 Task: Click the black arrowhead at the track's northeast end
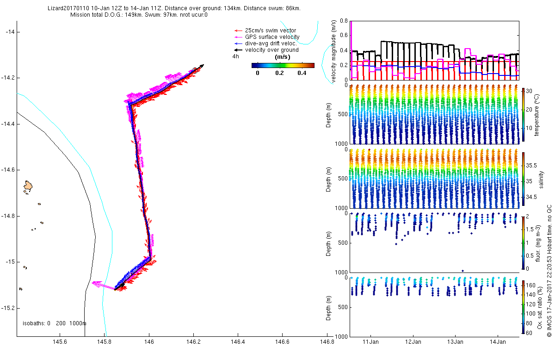click(201, 67)
